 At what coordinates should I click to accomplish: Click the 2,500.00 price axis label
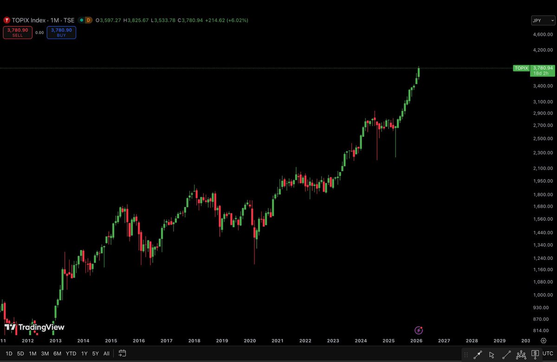[544, 139]
